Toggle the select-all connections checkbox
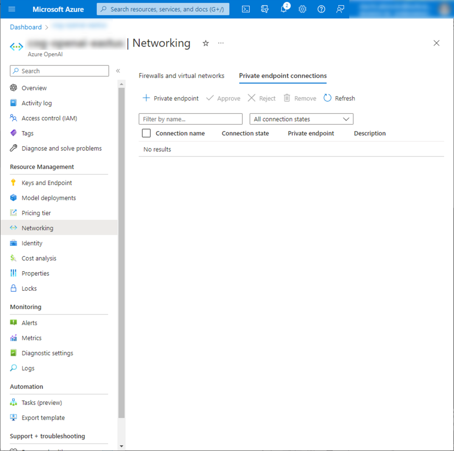Image resolution: width=454 pixels, height=451 pixels. pos(146,133)
